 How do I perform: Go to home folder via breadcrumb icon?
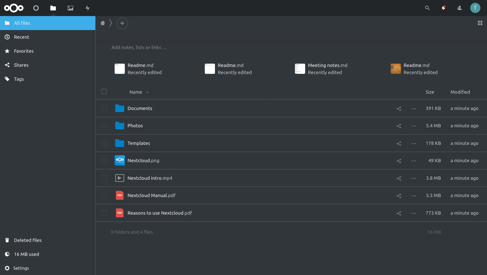[103, 23]
